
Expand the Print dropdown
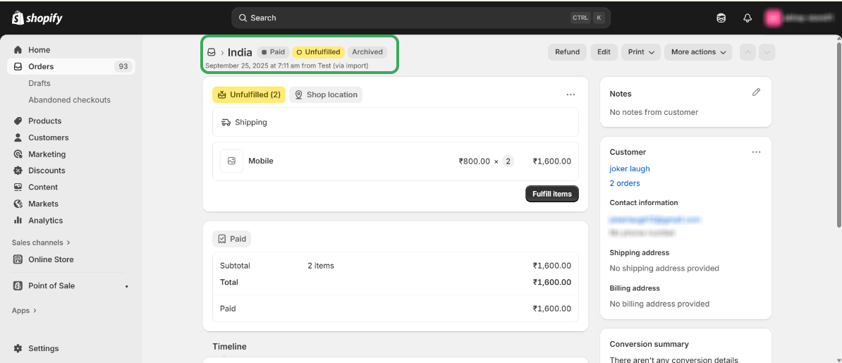640,52
